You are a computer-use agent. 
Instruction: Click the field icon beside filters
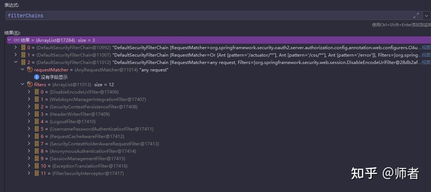[30, 84]
